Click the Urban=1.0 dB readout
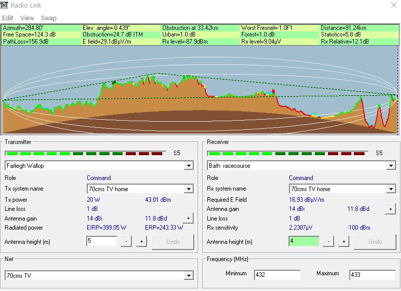Screen dimensions: 401x291 [179, 34]
